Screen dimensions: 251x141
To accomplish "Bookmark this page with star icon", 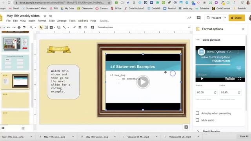I will coord(109,3).
